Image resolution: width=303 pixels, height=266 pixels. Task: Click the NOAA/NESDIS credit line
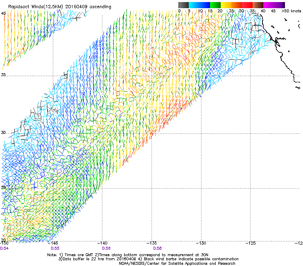pyautogui.click(x=177, y=264)
